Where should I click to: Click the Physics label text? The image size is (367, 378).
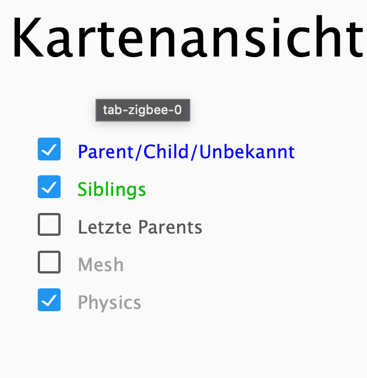109,303
